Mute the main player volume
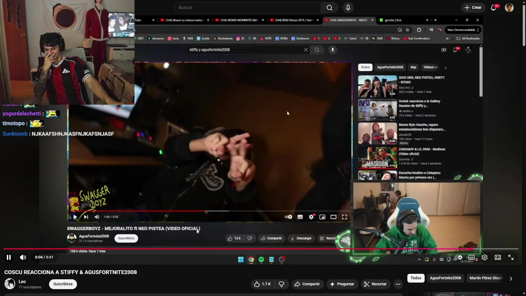526x296 pixels. pyautogui.click(x=23, y=257)
